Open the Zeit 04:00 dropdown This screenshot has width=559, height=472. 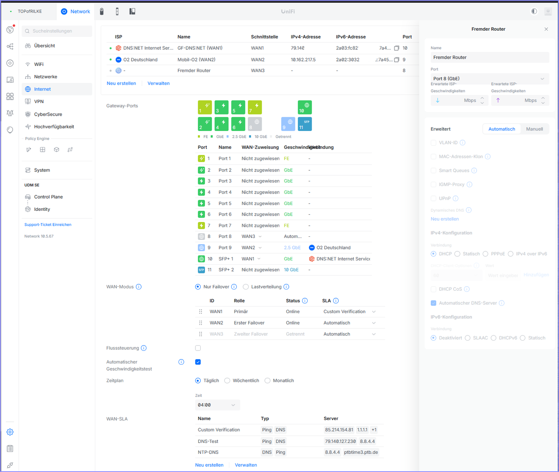(218, 405)
